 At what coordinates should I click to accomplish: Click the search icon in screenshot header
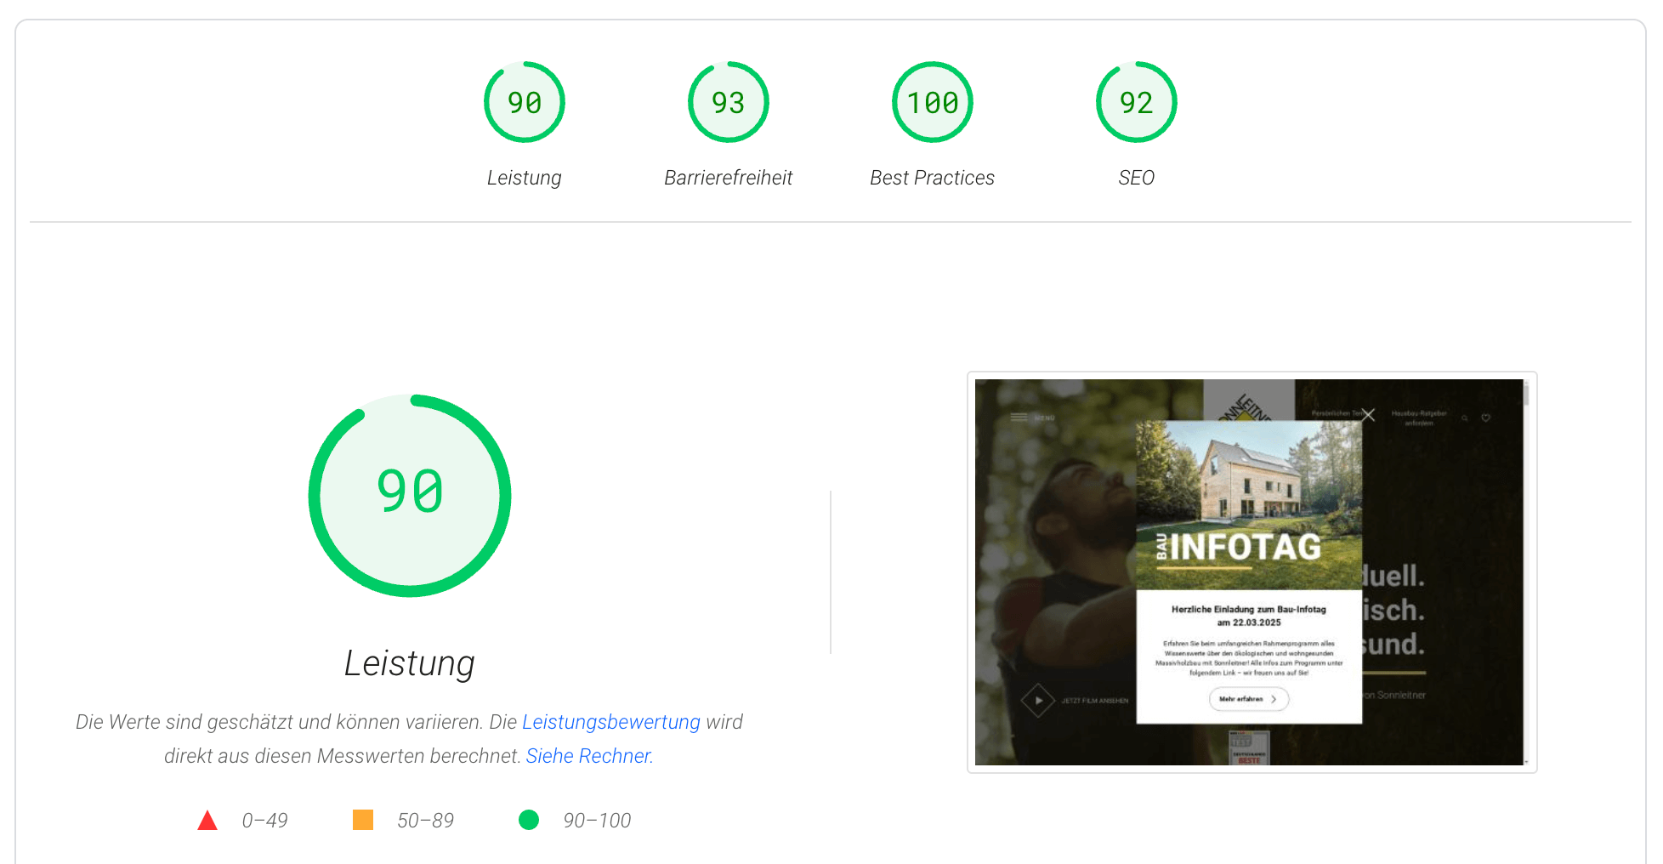pyautogui.click(x=1465, y=418)
